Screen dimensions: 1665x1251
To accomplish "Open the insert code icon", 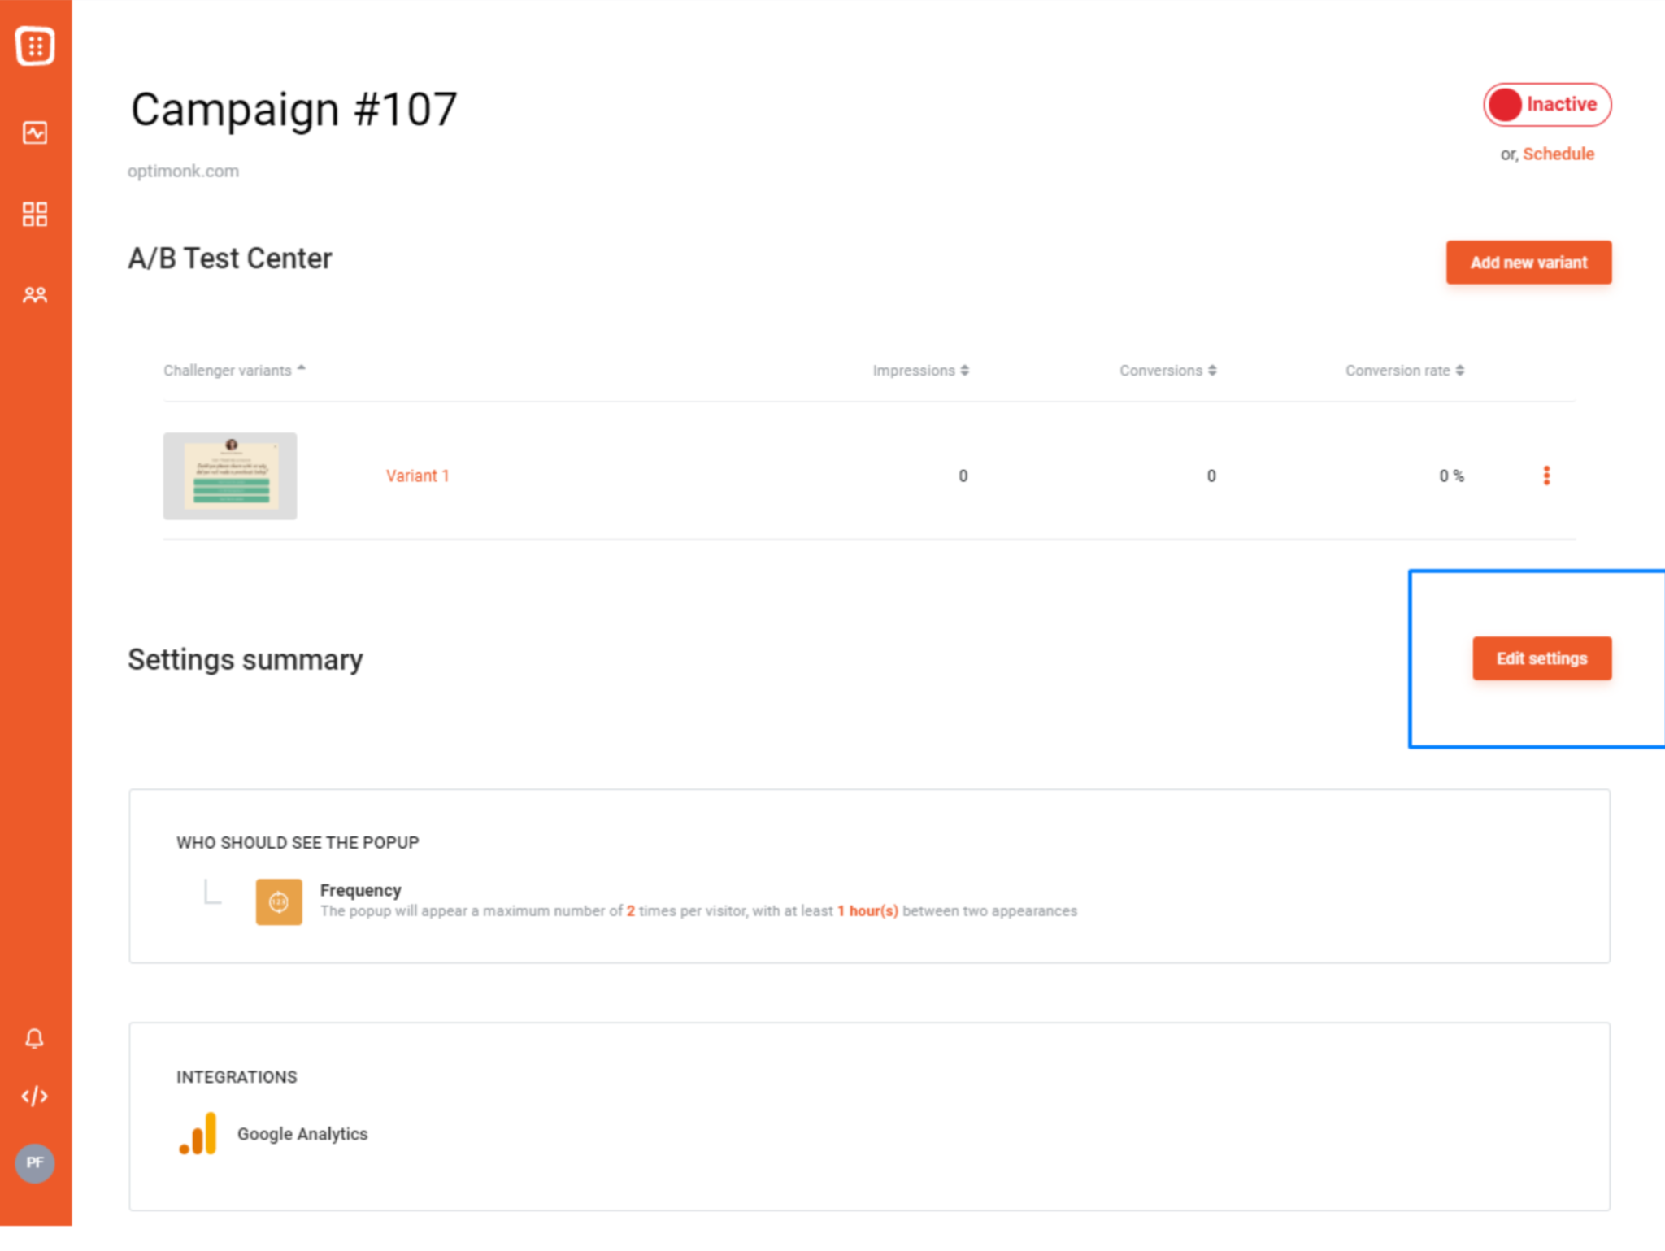I will pos(34,1097).
